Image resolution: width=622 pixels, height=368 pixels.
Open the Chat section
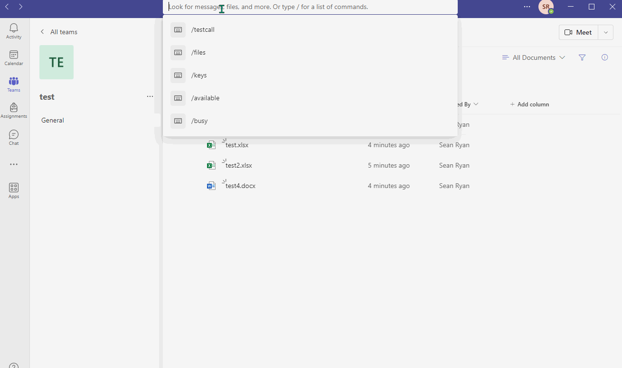point(14,138)
